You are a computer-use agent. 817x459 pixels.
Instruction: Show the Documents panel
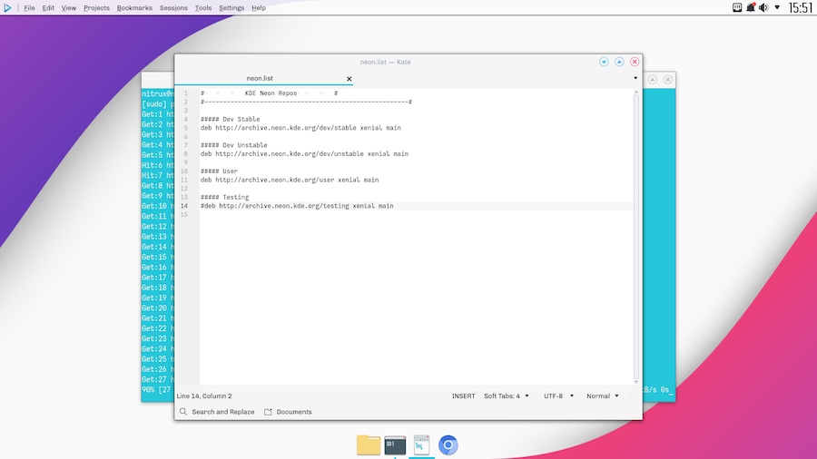(288, 412)
